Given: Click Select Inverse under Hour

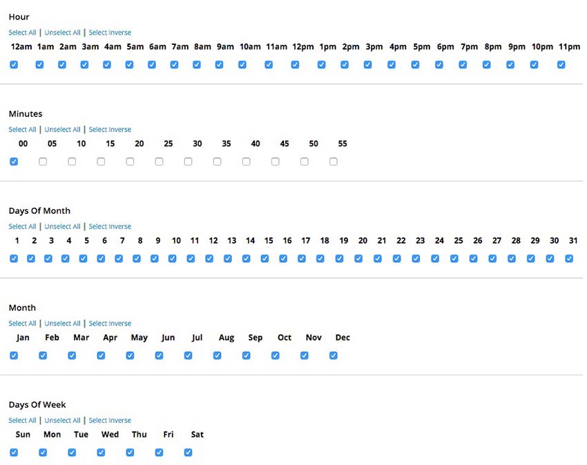Looking at the screenshot, I should coord(110,32).
